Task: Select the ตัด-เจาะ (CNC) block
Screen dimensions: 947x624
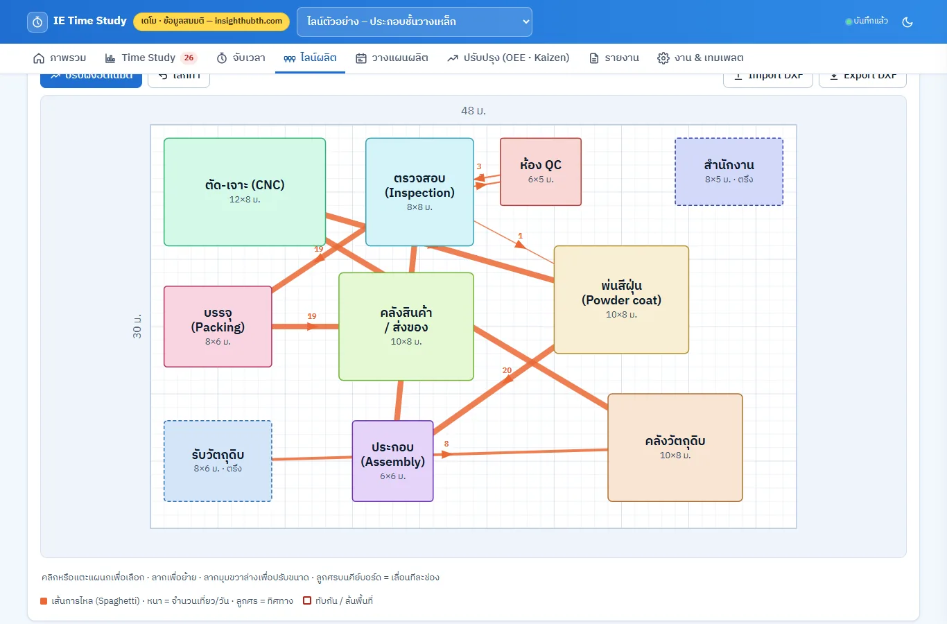Action: [245, 192]
